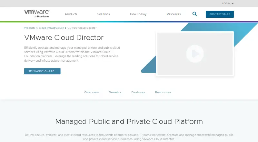This screenshot has height=142, width=258.
Task: Click the VMware Cloud Director page heading
Action: point(64,37)
